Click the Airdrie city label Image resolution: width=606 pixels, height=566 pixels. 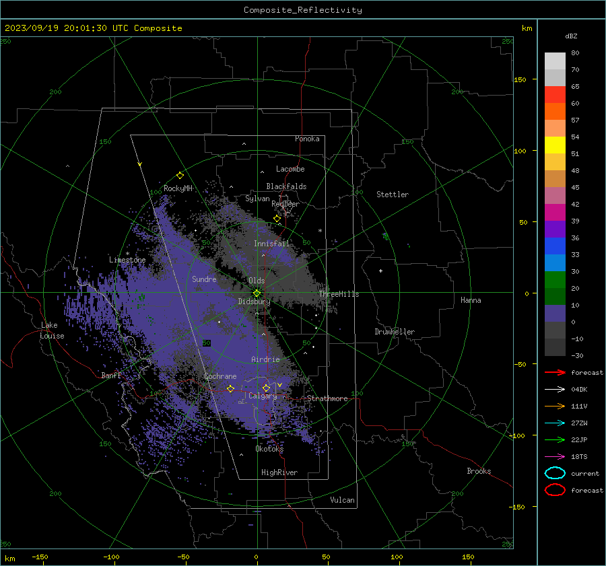[265, 359]
